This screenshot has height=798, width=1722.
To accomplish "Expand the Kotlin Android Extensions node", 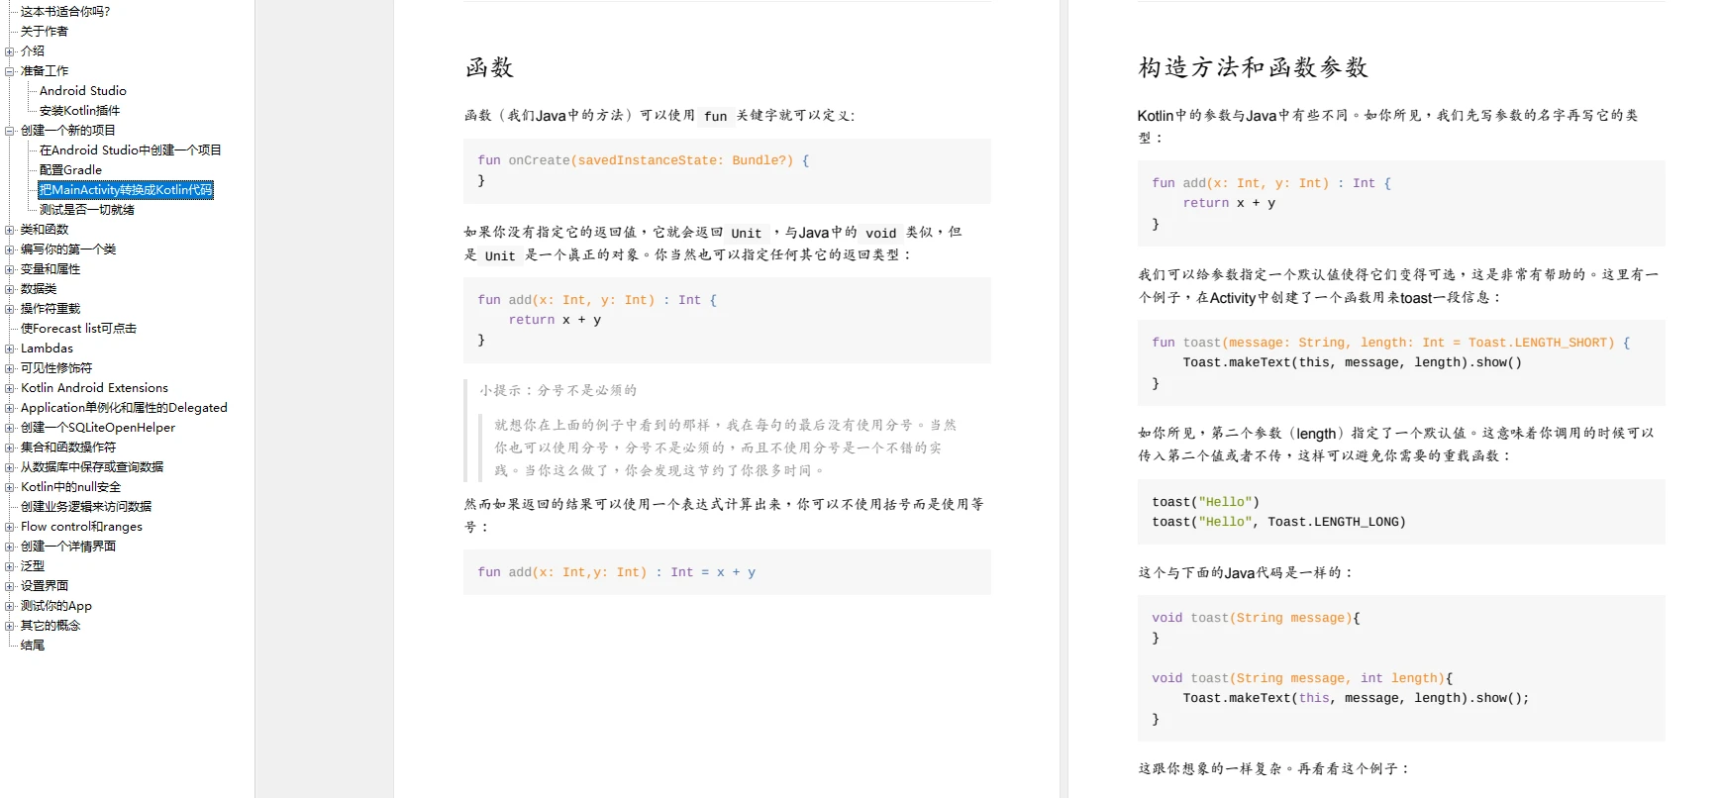I will coord(10,388).
